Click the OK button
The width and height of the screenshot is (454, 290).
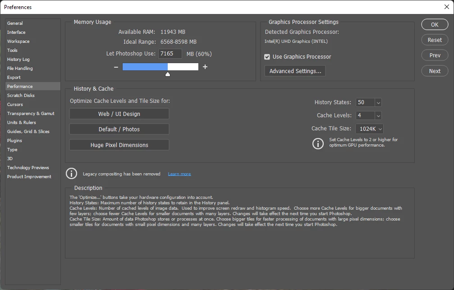[x=435, y=25]
